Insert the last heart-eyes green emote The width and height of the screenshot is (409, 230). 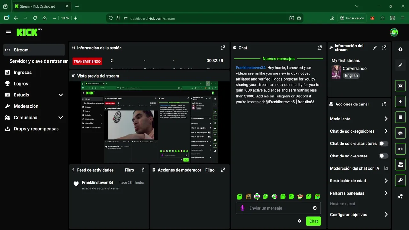pyautogui.click(x=317, y=196)
